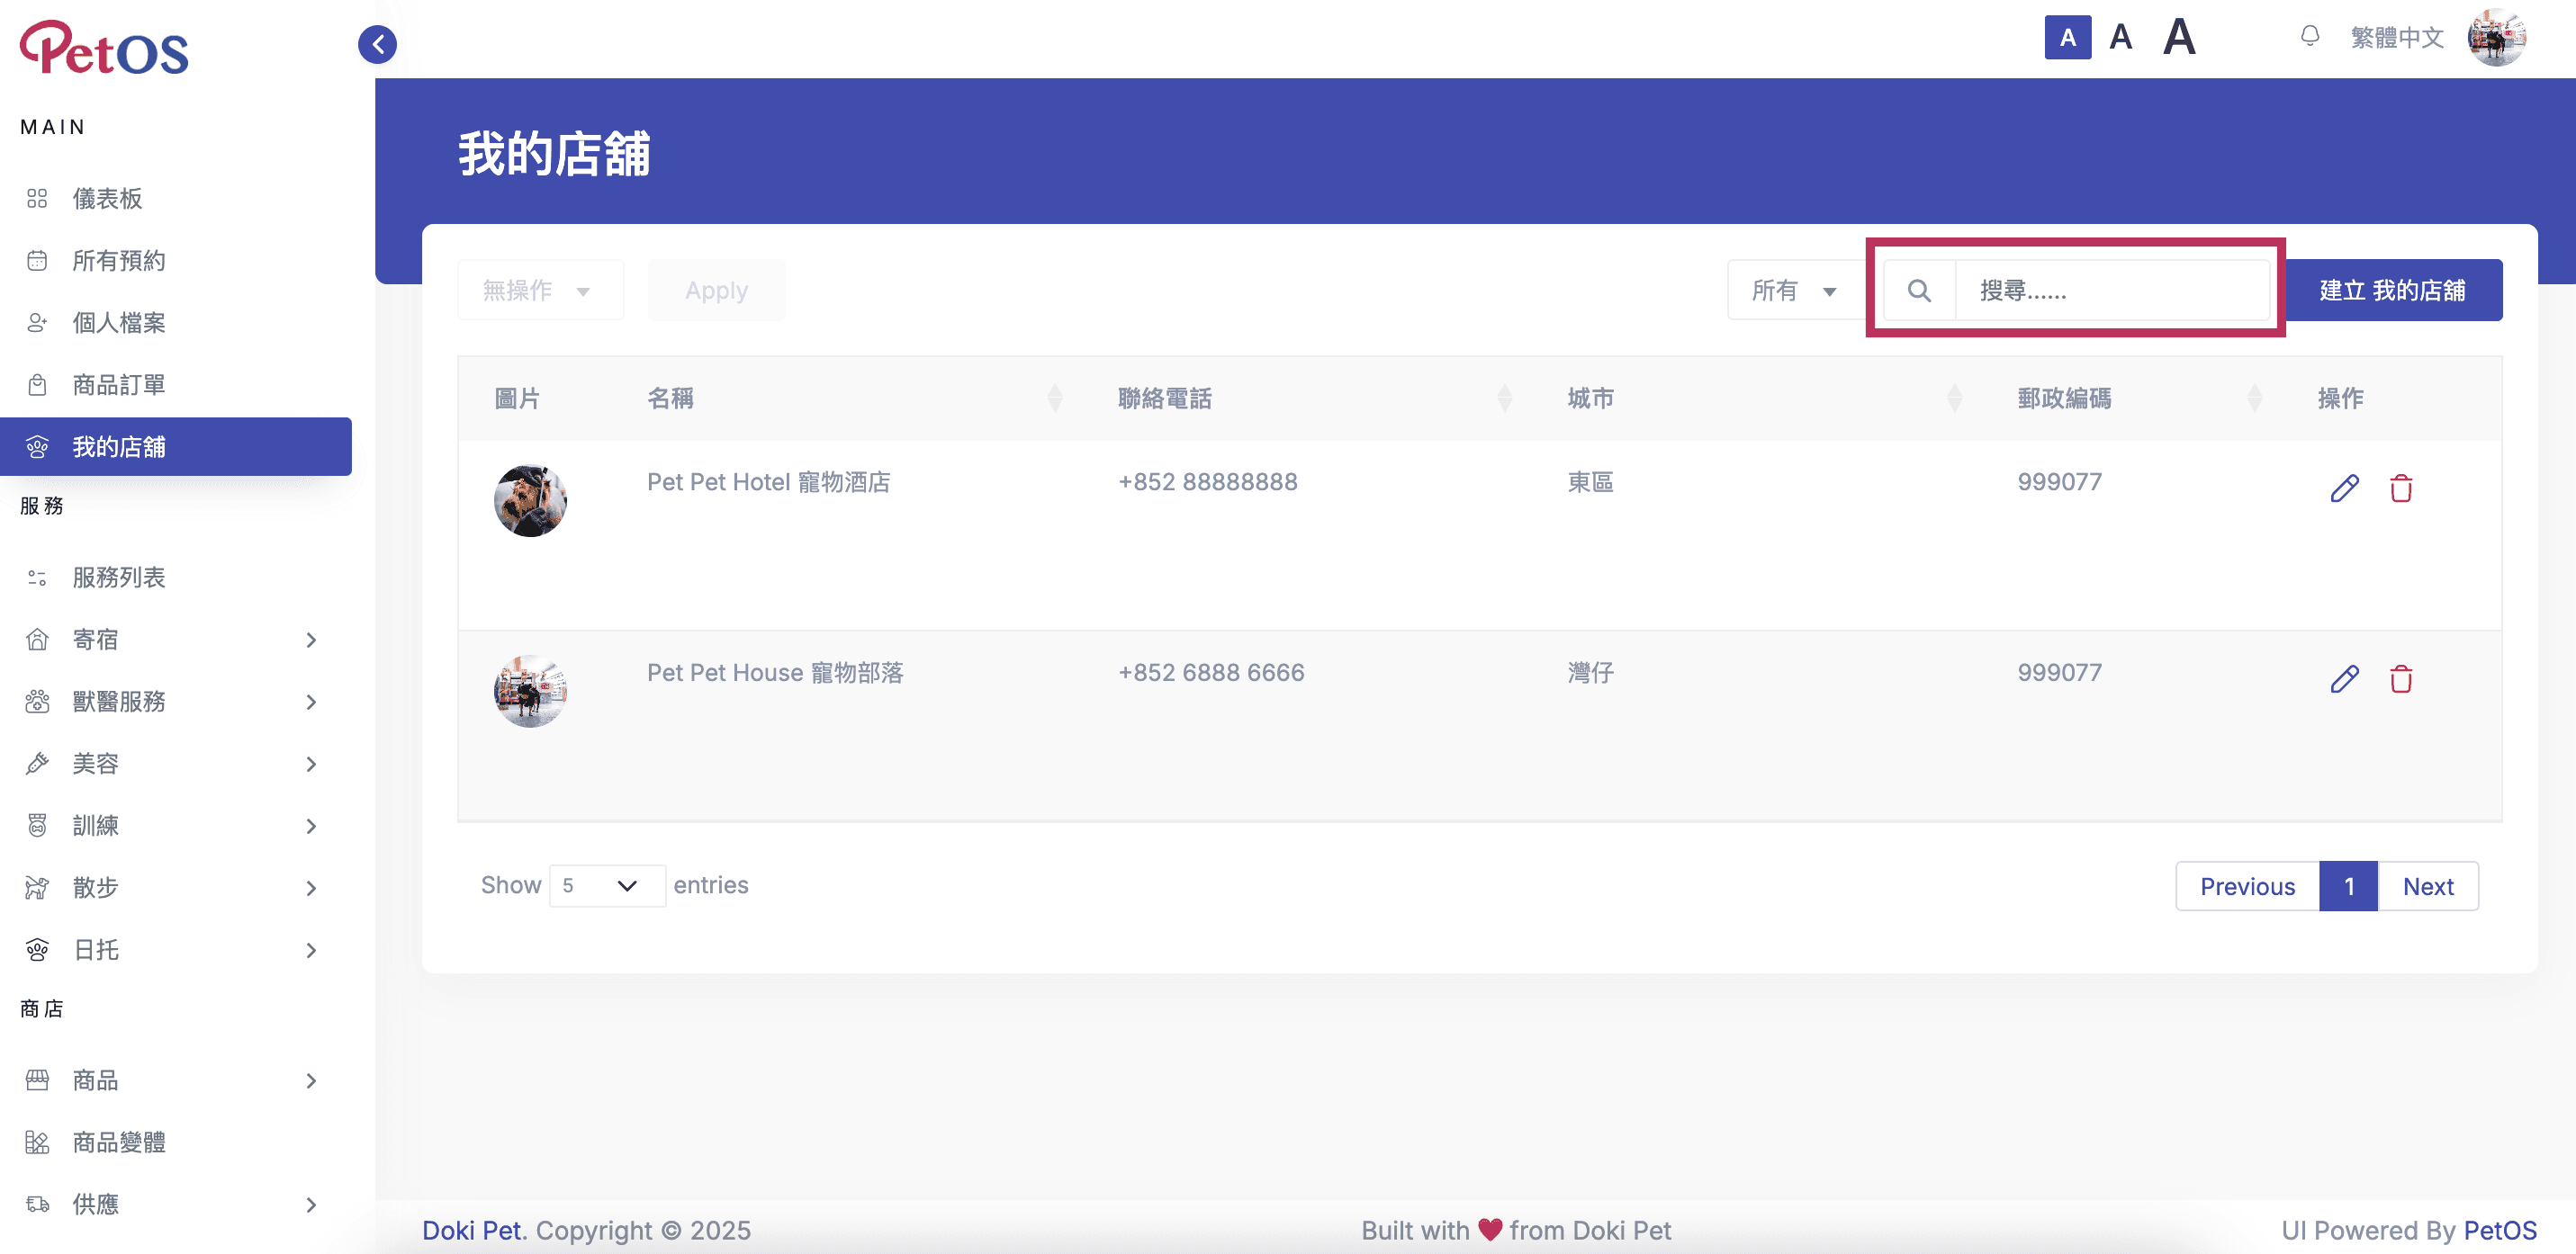Image resolution: width=2576 pixels, height=1254 pixels.
Task: Expand 散步 submenu chevron
Action: (x=311, y=887)
